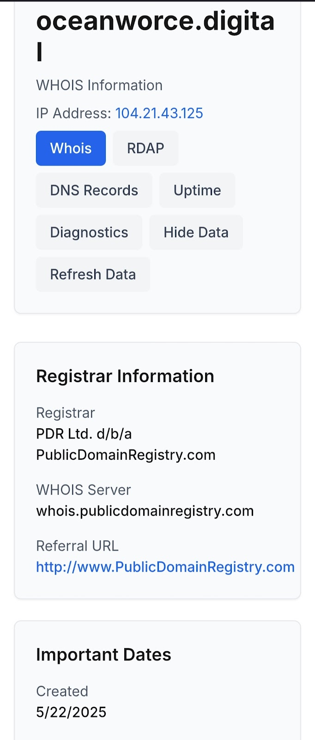Click Refresh Data
Viewport: 315px width, 740px height.
[x=93, y=274]
